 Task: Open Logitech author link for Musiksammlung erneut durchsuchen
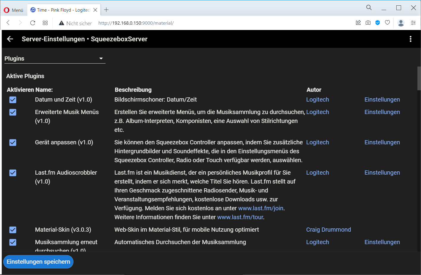318,242
